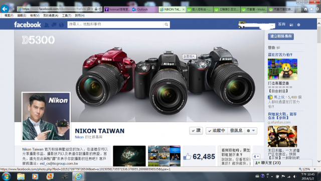The height and width of the screenshot is (181, 321).
Task: Open the fireworks photo thumbnail
Action: pos(129,156)
